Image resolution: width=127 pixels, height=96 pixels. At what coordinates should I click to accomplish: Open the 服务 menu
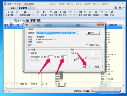pos(96,4)
